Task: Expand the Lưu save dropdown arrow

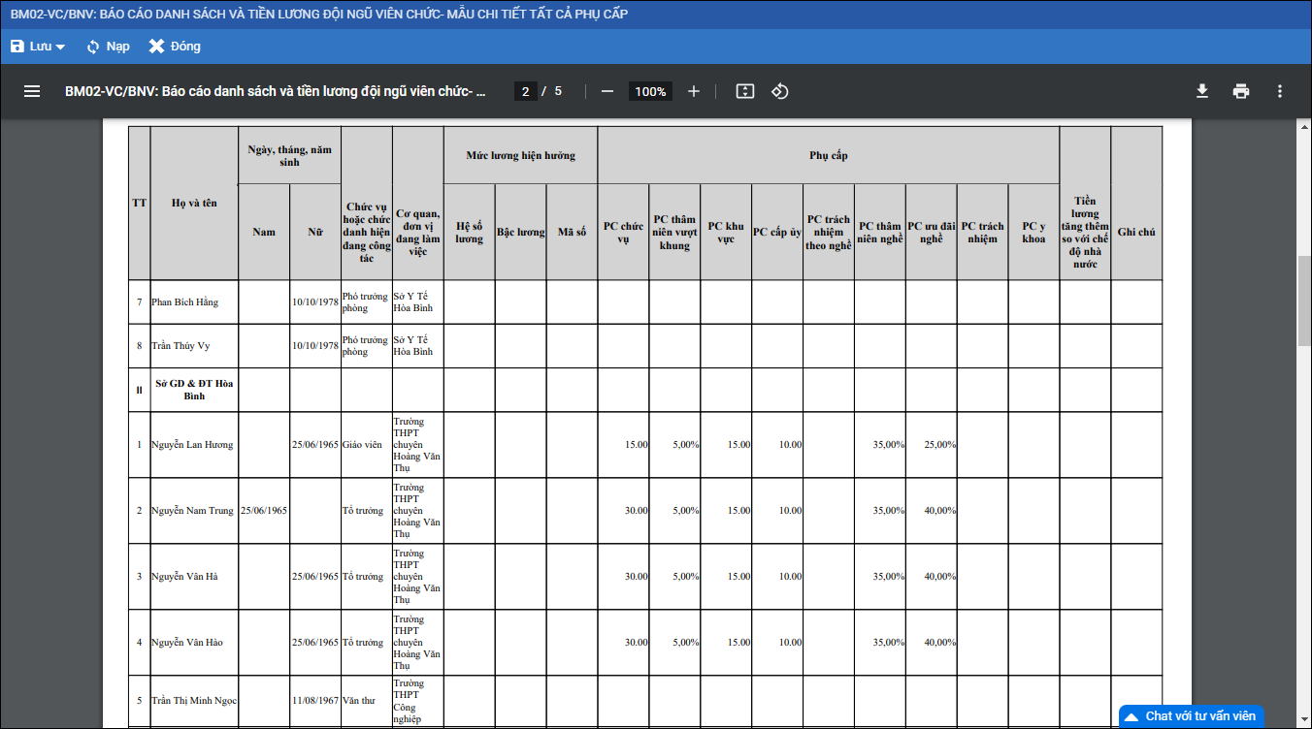Action: point(61,48)
